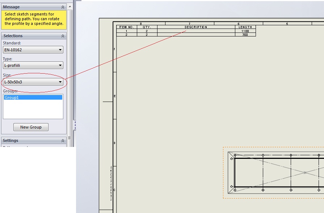Click the Message section title
The width and height of the screenshot is (324, 213).
[x=11, y=7]
